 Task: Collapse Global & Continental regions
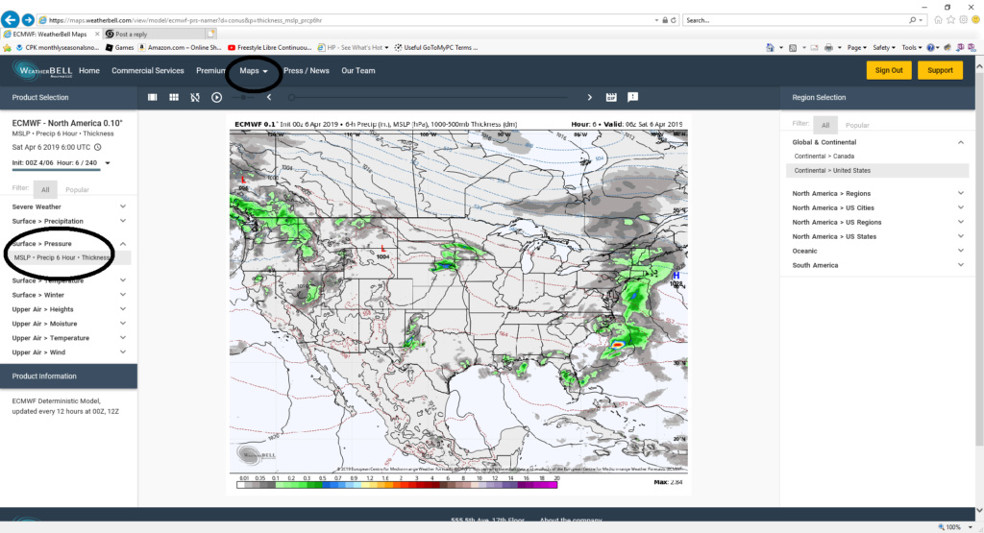877,142
